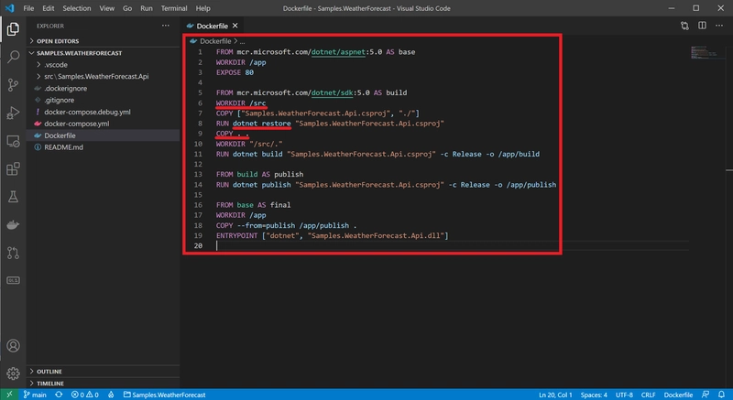Follow the dotnet/aspnet image link
733x400 pixels.
338,52
